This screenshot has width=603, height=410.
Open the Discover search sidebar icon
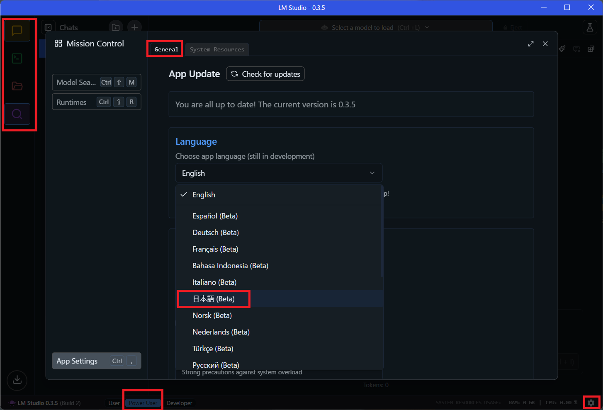coord(17,114)
